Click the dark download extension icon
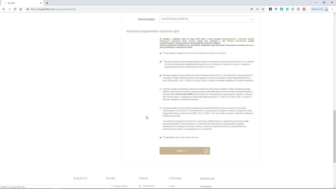Screen dimensions: 336x189 (x=270, y=9)
